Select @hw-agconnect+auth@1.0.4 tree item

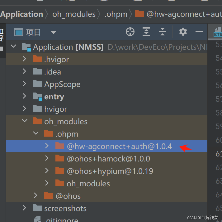(107, 146)
